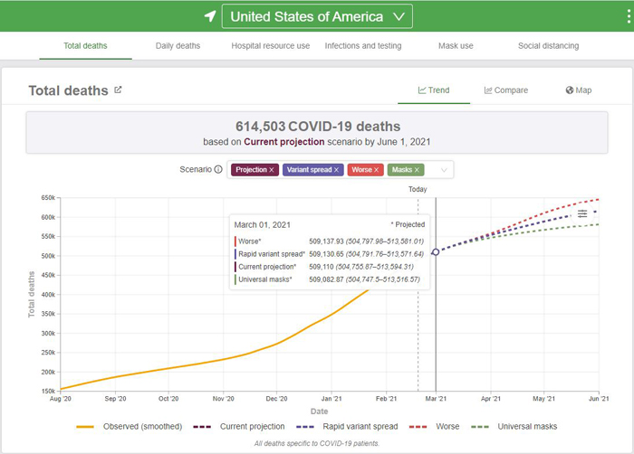
Task: Select the Compare view
Action: coord(505,90)
